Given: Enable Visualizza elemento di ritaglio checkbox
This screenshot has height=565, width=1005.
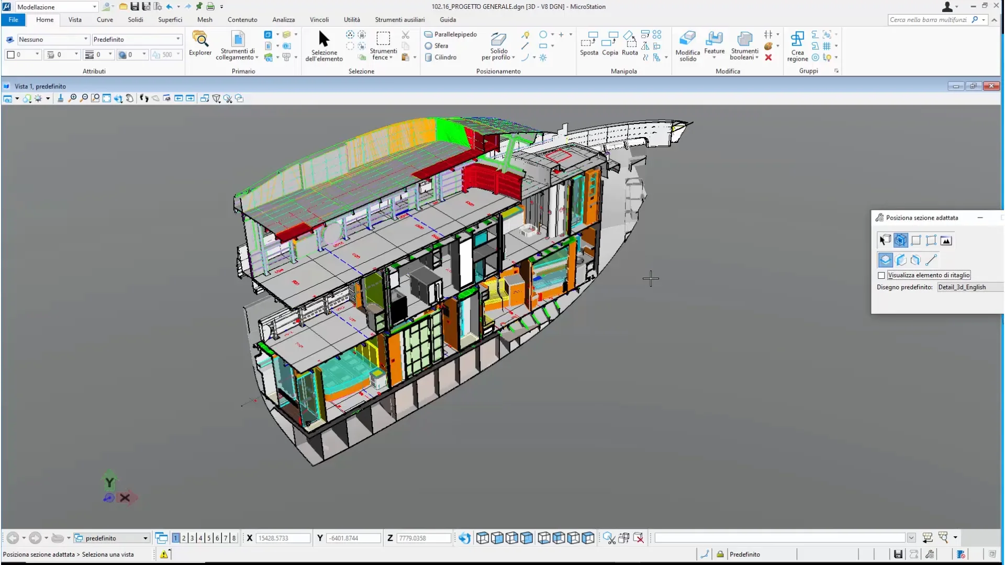Looking at the screenshot, I should (x=881, y=275).
